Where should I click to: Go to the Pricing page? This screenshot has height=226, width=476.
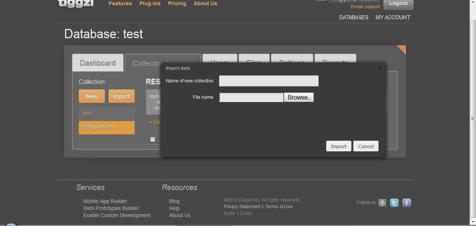coord(177,3)
